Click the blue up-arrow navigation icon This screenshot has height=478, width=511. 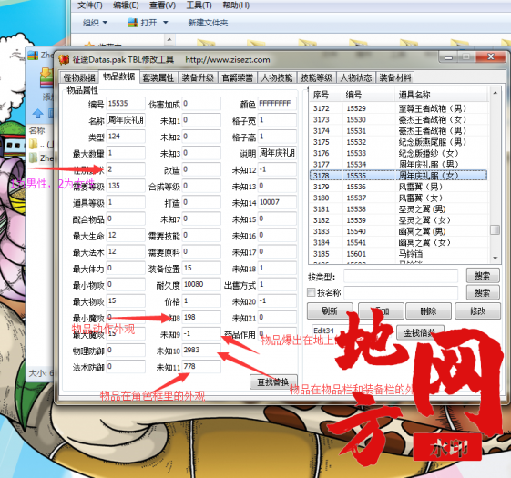[x=38, y=114]
